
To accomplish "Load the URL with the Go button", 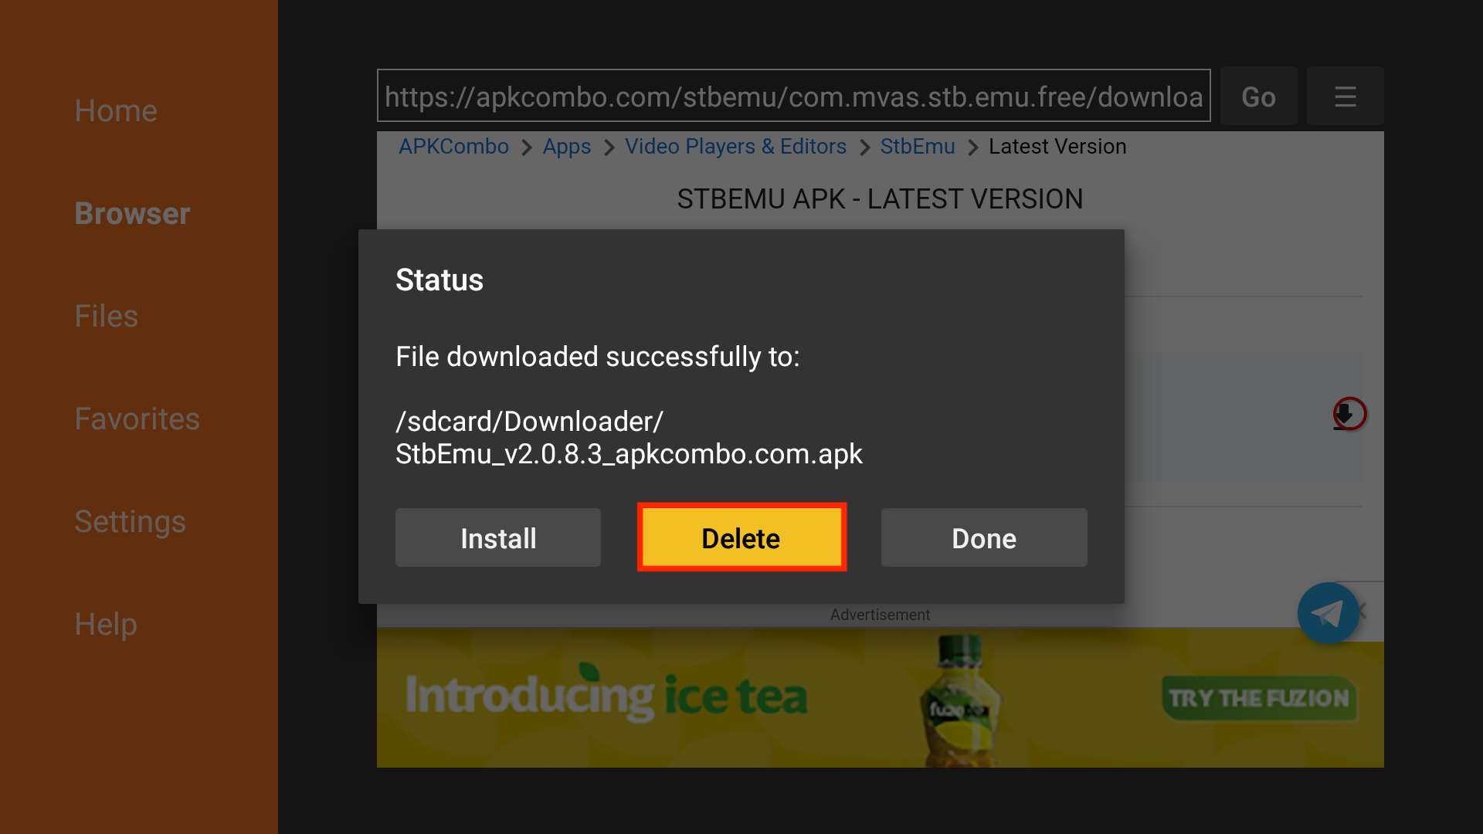I will [x=1258, y=97].
